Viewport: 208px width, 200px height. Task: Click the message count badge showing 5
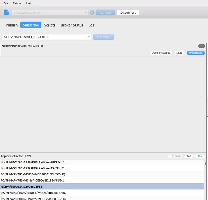point(202,46)
